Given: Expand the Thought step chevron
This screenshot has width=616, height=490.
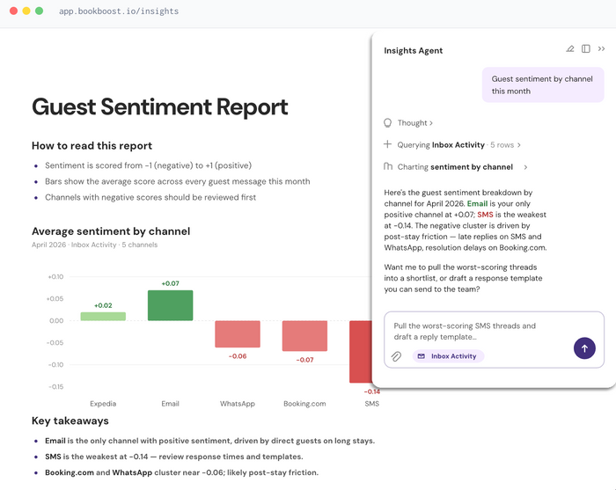Looking at the screenshot, I should [431, 123].
